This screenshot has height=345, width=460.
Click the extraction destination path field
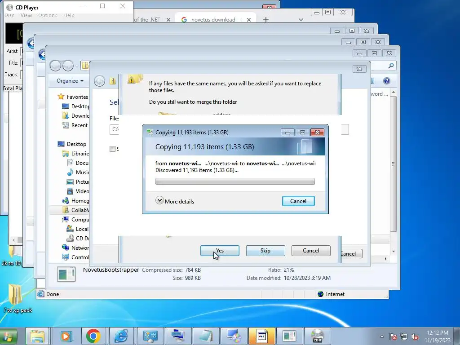[229, 129]
